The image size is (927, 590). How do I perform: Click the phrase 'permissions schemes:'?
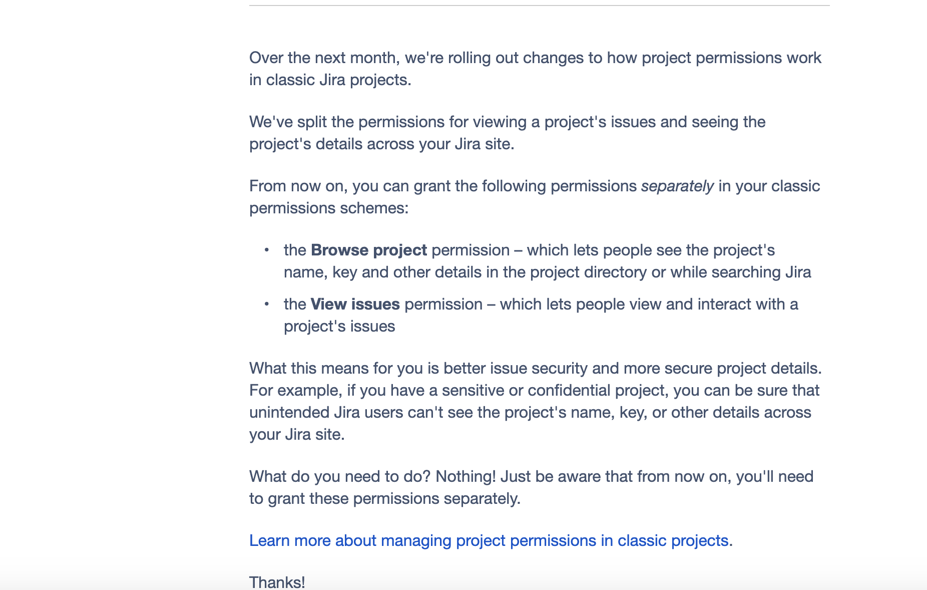(329, 208)
